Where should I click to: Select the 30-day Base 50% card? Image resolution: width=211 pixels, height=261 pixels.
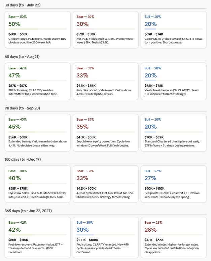click(38, 30)
